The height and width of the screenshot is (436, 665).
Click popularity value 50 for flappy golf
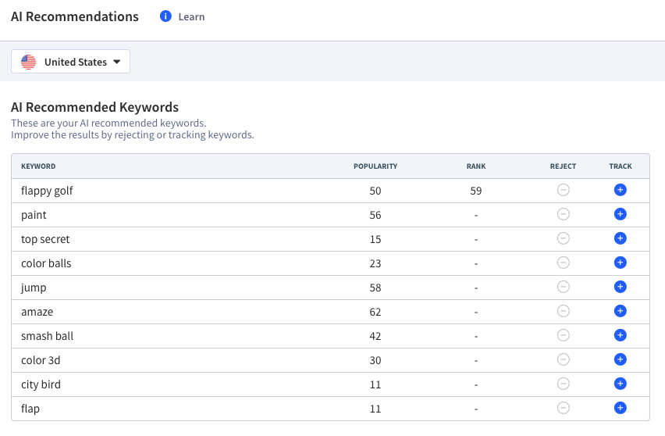click(x=375, y=191)
